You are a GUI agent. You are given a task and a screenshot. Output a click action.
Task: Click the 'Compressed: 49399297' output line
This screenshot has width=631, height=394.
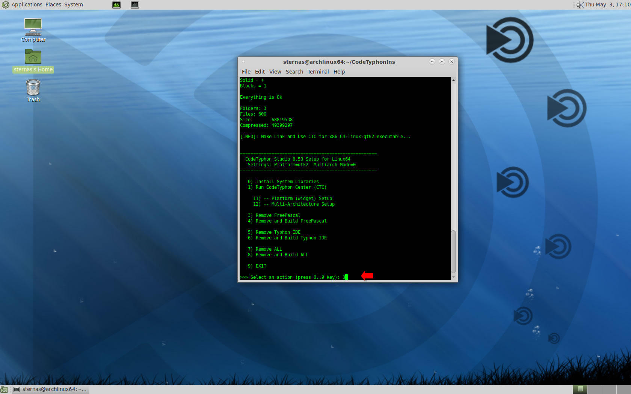266,125
